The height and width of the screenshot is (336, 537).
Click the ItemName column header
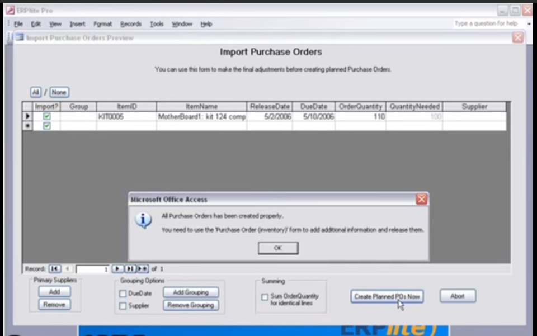202,107
